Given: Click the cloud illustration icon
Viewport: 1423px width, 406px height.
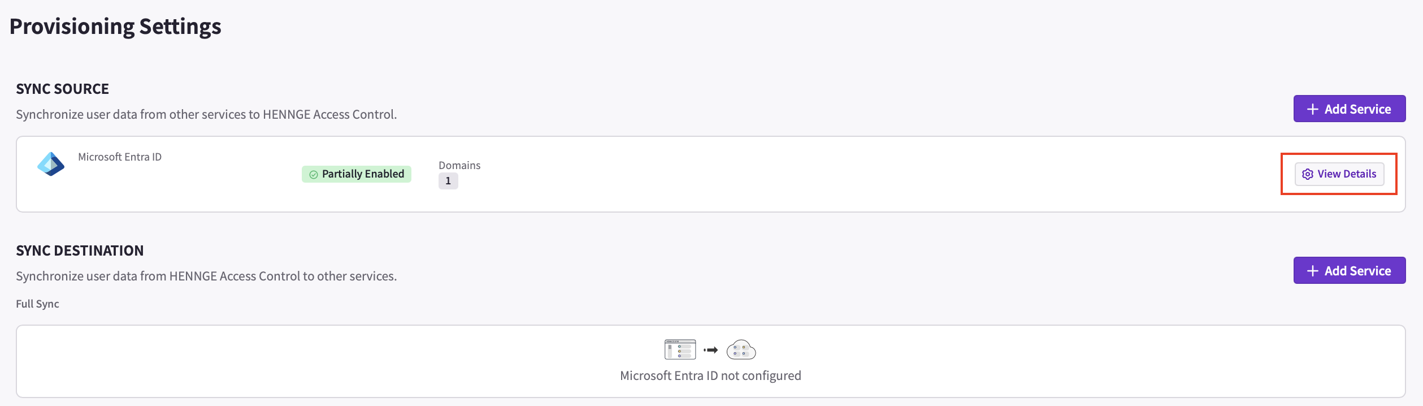Looking at the screenshot, I should point(741,349).
